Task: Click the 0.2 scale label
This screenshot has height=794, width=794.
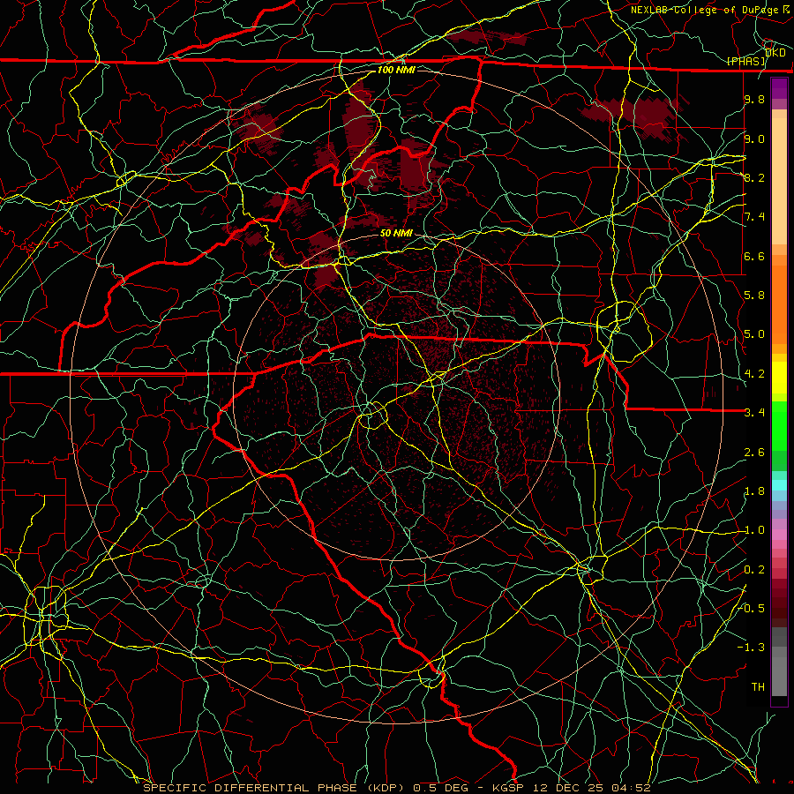Action: click(x=754, y=570)
